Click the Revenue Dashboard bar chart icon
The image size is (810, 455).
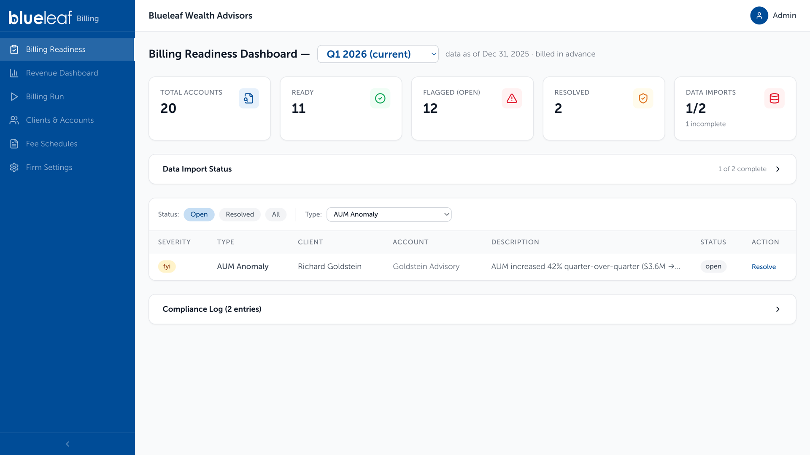[x=14, y=73]
